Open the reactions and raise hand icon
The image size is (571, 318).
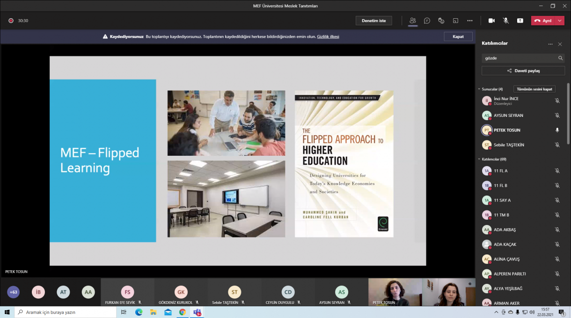point(441,21)
